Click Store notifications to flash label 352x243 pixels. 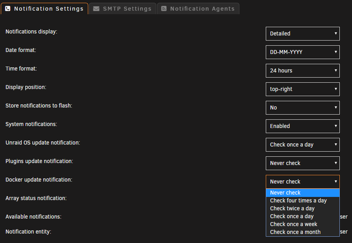(x=39, y=106)
